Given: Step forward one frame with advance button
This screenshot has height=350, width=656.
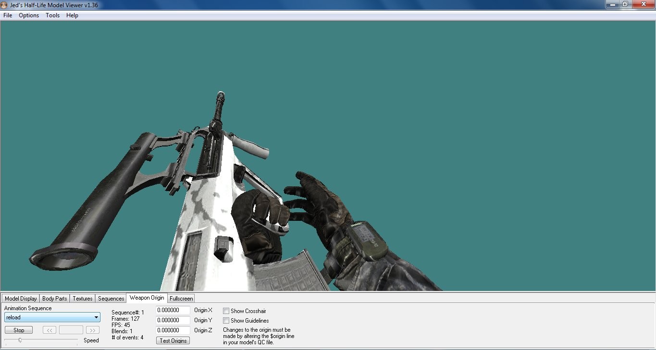Looking at the screenshot, I should [x=92, y=330].
